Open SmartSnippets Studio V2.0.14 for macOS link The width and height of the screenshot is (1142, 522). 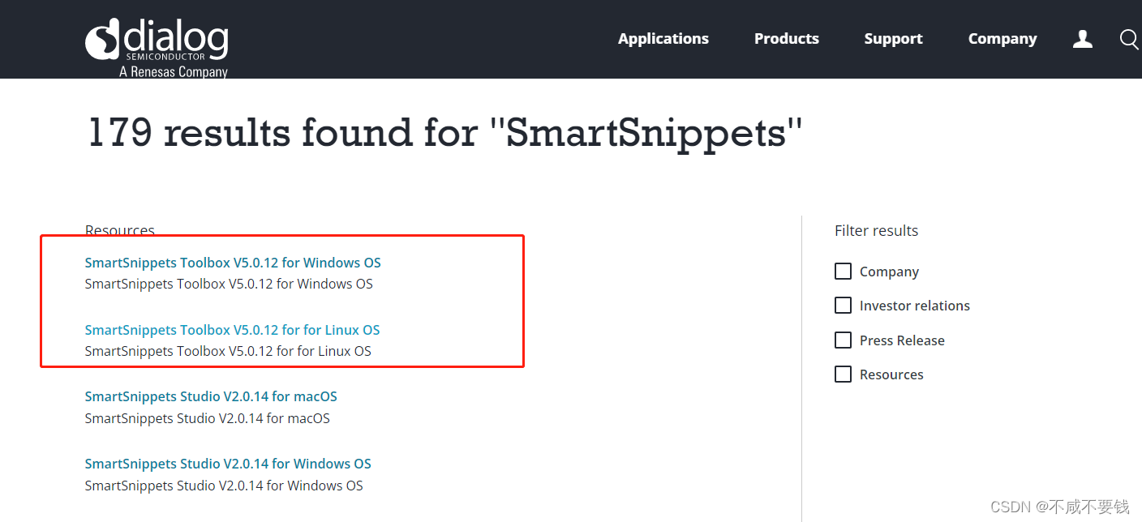tap(211, 396)
